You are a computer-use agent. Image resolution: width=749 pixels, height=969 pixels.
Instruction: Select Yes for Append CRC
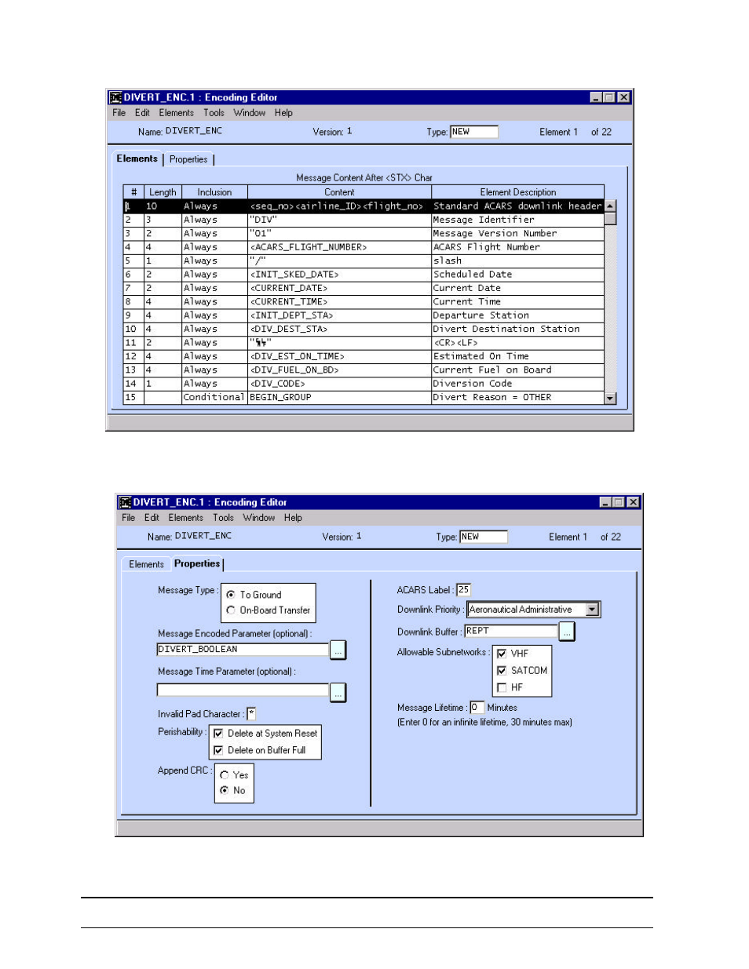coord(225,775)
